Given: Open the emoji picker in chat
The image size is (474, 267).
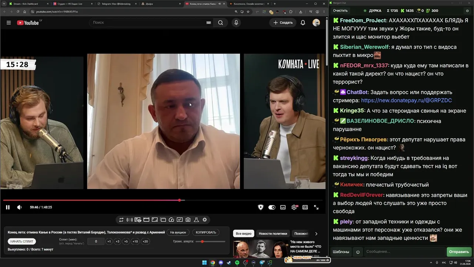Looking at the screenshot, I should 358,252.
